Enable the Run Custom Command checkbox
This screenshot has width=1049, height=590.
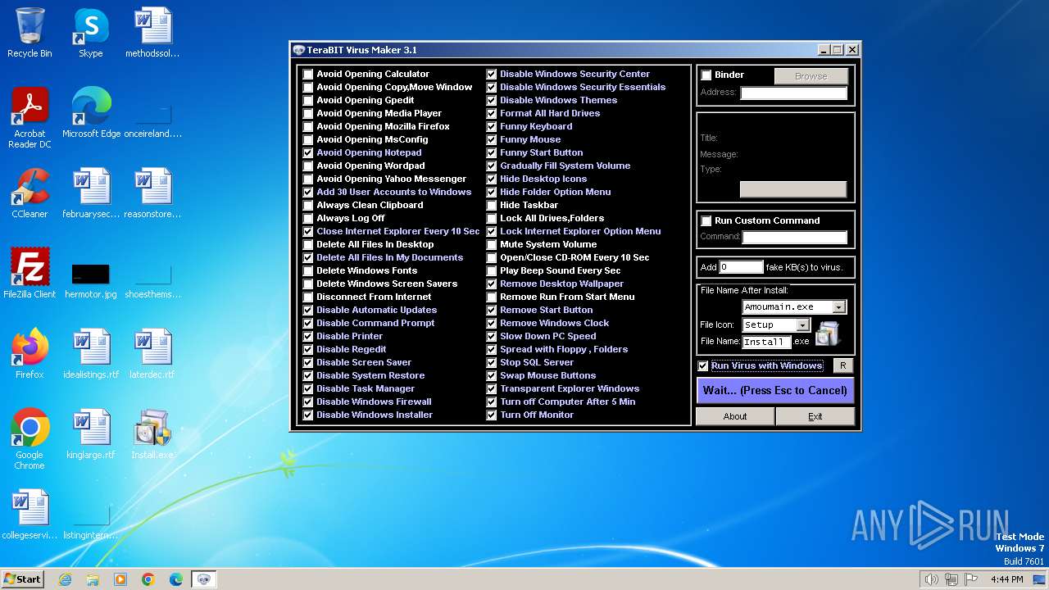[x=706, y=220]
